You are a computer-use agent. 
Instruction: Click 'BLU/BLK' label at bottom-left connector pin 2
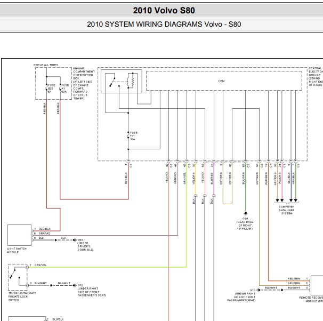tap(58, 319)
